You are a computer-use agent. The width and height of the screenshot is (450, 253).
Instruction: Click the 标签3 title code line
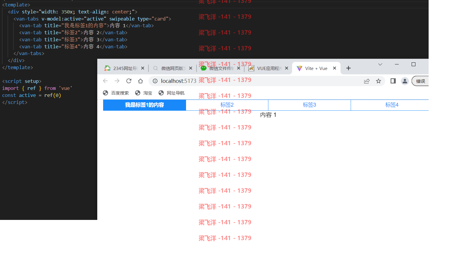point(73,40)
